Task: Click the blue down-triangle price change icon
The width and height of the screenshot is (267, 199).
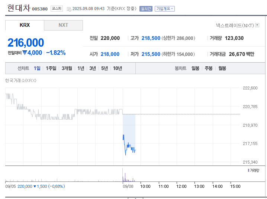Action: point(25,53)
